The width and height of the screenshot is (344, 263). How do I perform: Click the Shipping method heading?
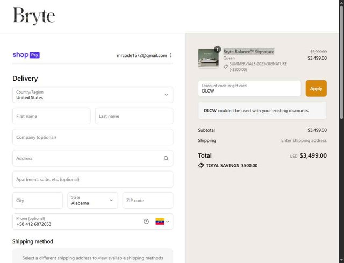(33, 241)
